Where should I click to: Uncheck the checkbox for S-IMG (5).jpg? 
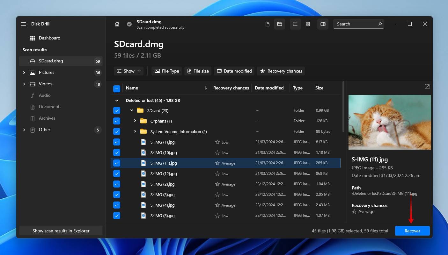point(117,216)
